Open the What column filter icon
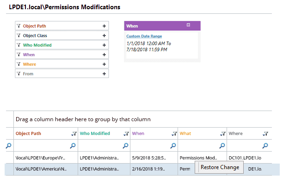 point(223,134)
